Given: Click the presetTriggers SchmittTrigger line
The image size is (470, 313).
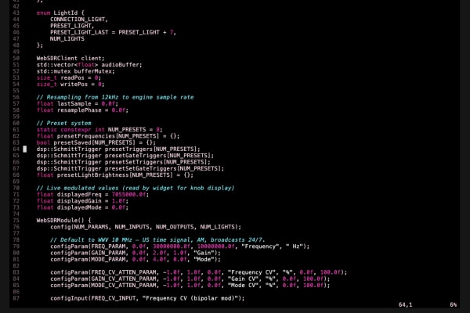Looking at the screenshot, I should pyautogui.click(x=118, y=149).
